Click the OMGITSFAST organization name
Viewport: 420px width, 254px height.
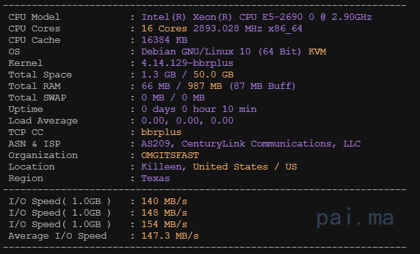170,155
